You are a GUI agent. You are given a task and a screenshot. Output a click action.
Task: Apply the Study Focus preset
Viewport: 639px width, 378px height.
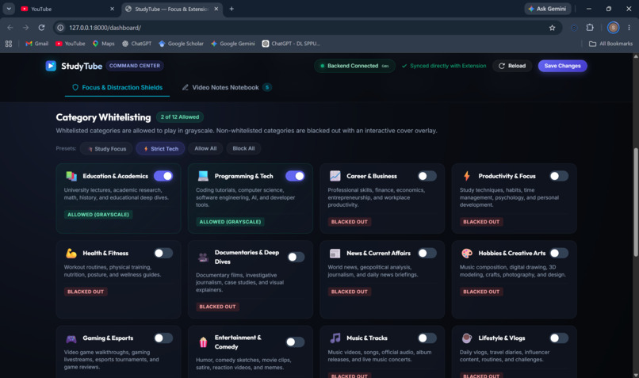click(106, 149)
